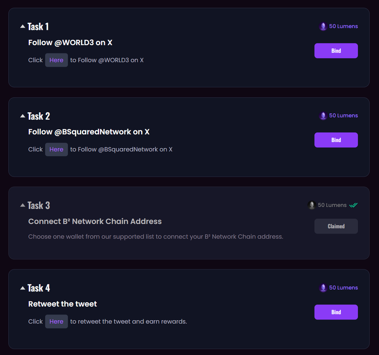
Task: Click the Connect B² Network Chain Address heading
Action: 95,221
